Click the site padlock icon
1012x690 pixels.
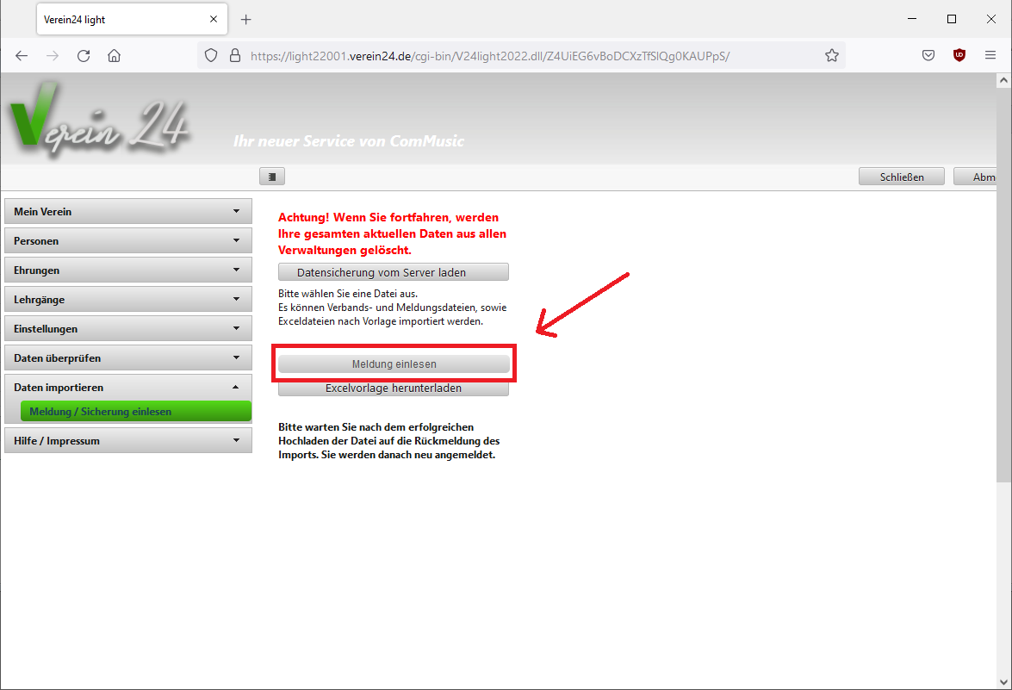click(235, 56)
